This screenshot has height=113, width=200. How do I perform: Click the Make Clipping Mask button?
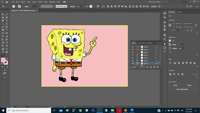click(x=182, y=89)
